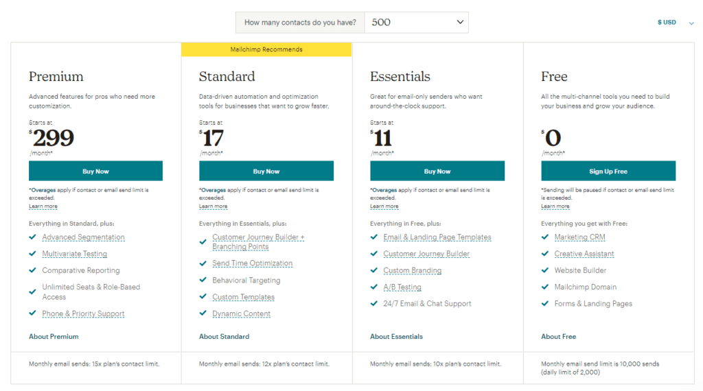
Task: Open the Advanced Segmentation feature link
Action: (83, 237)
